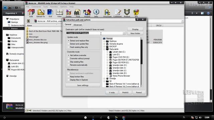This screenshot has height=120, width=214.
Task: Click the Organiziraj button in Explorer
Action: point(11,13)
